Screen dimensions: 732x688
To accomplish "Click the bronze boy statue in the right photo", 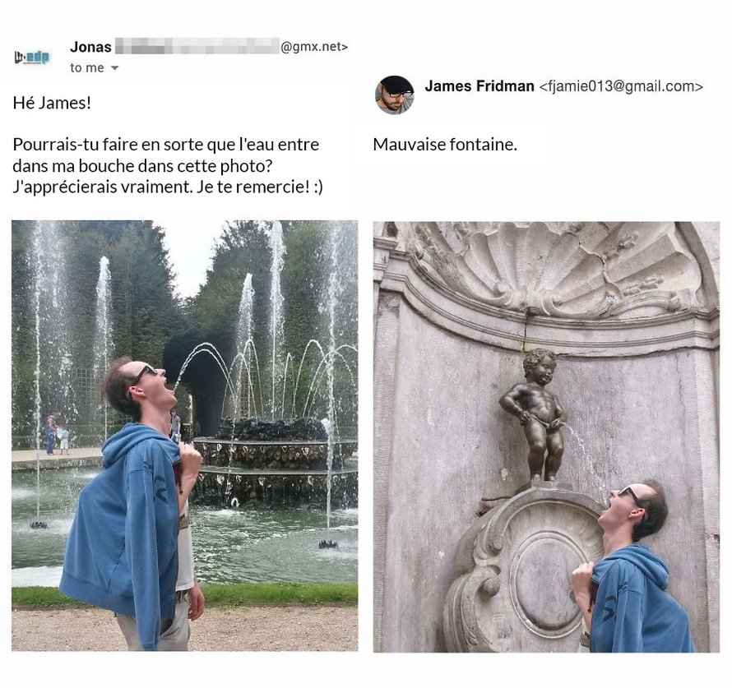I will [x=535, y=414].
